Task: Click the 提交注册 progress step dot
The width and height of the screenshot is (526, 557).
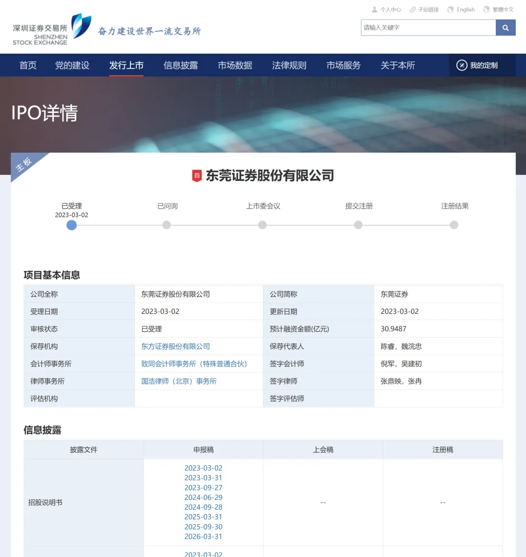Action: coord(358,225)
